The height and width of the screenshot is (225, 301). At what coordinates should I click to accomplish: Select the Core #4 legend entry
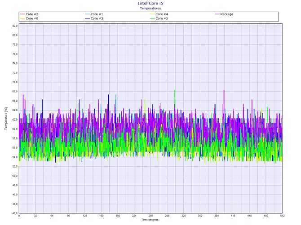(x=159, y=14)
